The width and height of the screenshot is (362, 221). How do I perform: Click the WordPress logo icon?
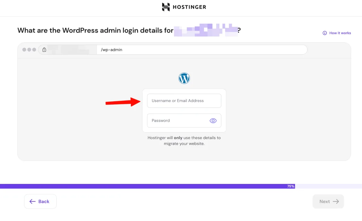(184, 78)
